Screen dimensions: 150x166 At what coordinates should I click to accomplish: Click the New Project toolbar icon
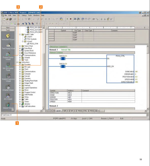click(4, 19)
